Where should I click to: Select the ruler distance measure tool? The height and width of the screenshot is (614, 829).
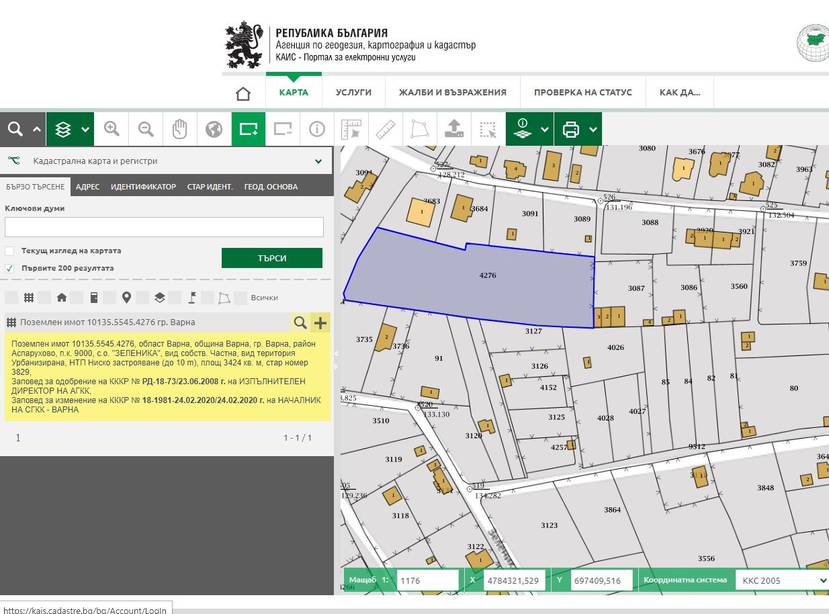(386, 129)
